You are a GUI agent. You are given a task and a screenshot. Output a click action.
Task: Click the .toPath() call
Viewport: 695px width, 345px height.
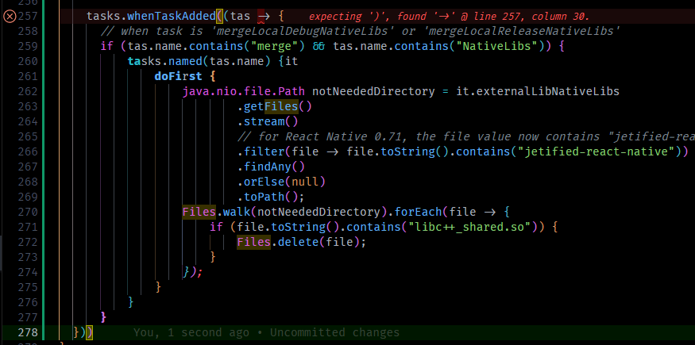click(x=272, y=197)
